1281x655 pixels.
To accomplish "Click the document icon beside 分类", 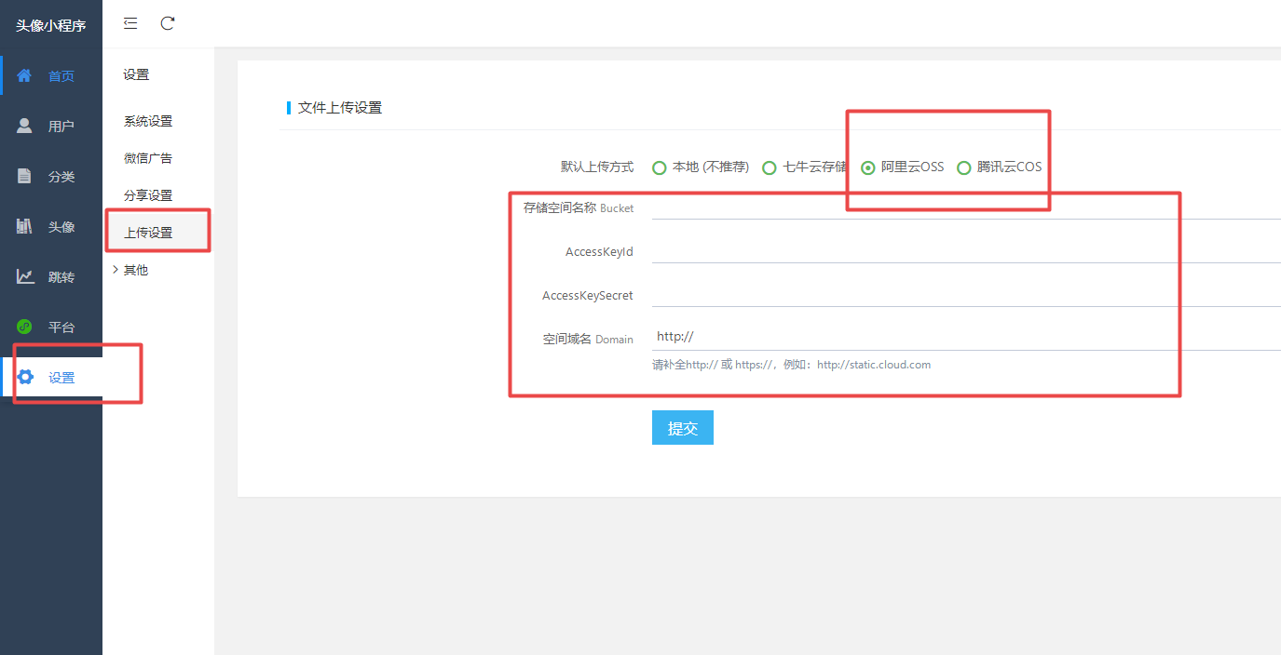I will coord(24,176).
